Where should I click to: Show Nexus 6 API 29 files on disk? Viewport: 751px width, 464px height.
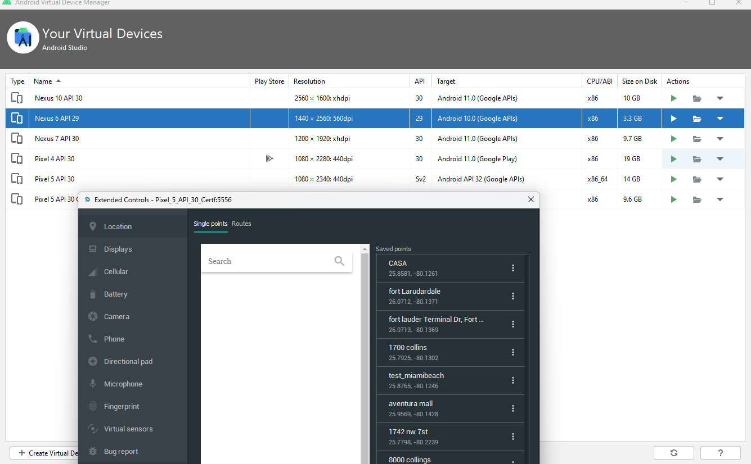[x=697, y=119]
